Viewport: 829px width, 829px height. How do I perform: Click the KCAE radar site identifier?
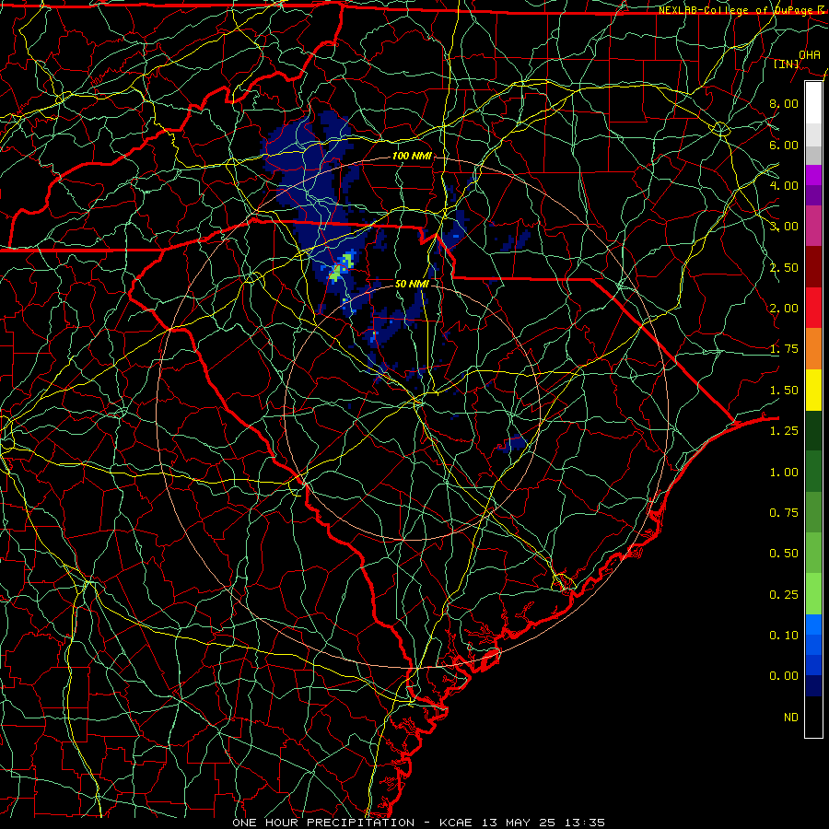458,823
